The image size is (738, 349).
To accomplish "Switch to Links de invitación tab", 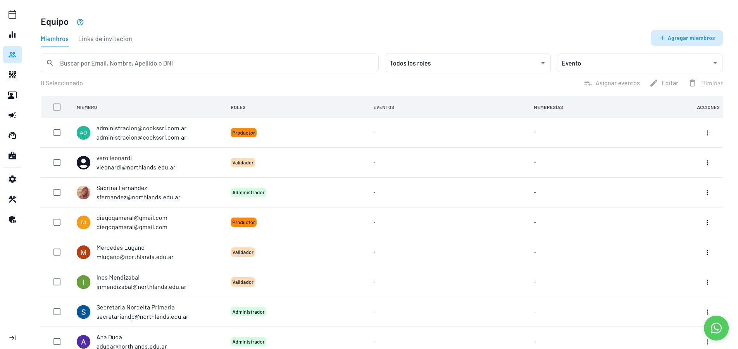I will [105, 39].
